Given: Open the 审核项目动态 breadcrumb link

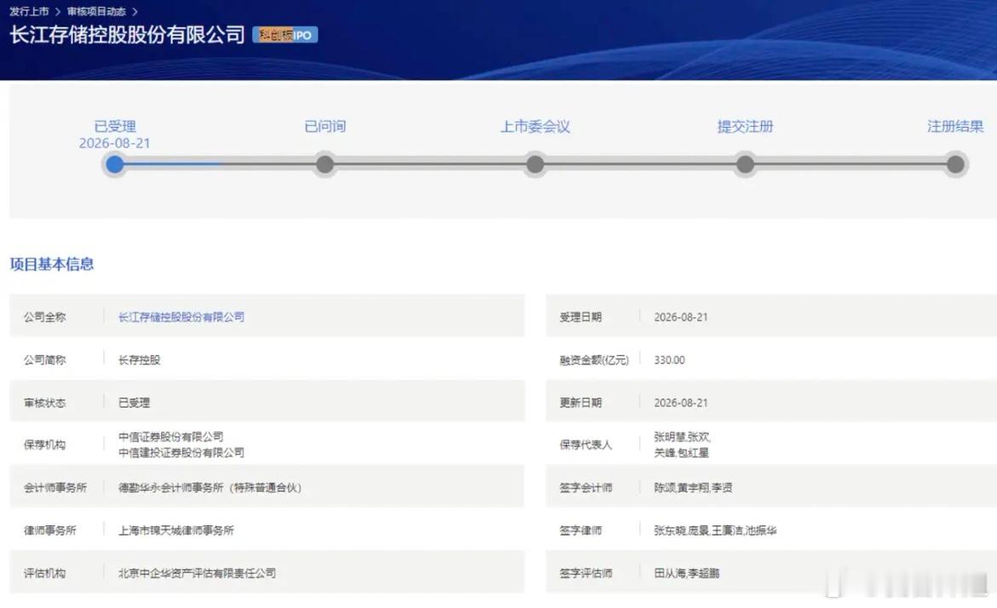Looking at the screenshot, I should tap(96, 11).
